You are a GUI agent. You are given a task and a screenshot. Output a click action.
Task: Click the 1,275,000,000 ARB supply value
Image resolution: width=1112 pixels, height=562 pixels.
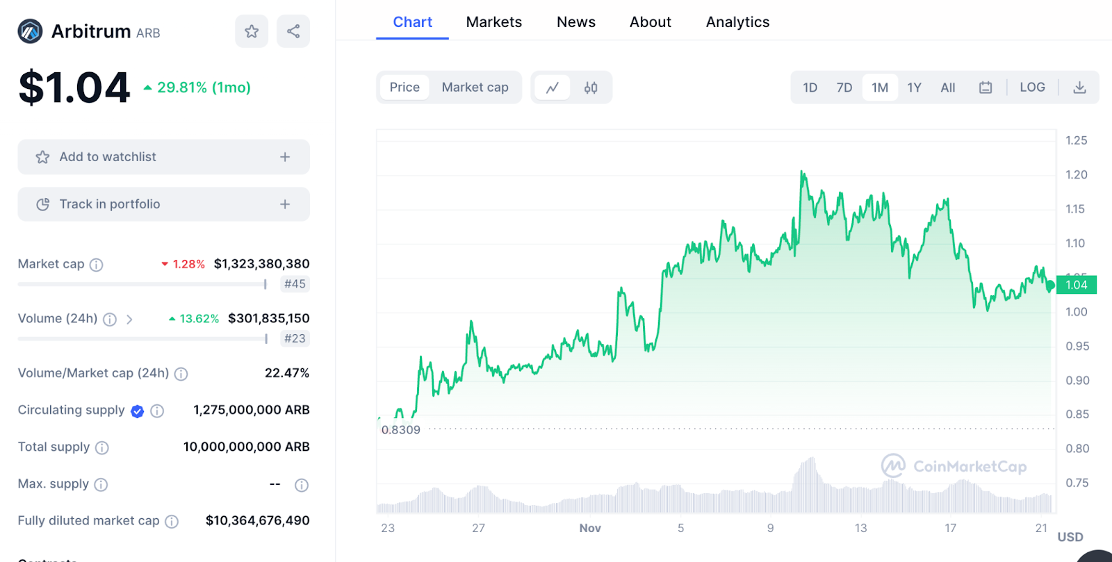point(252,411)
